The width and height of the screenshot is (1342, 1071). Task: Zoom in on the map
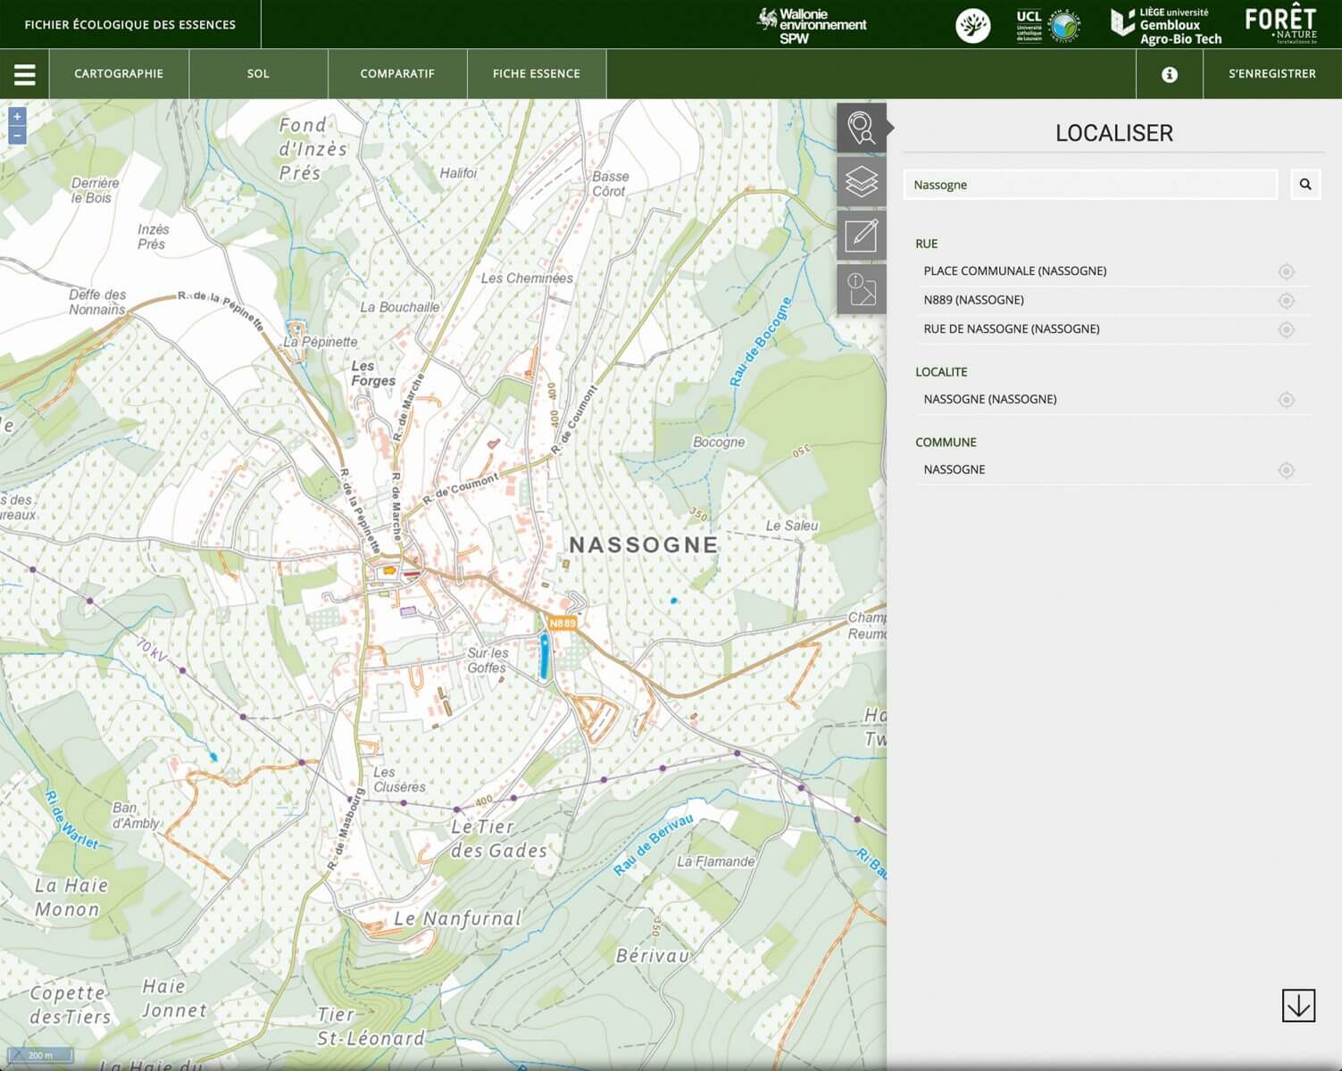[17, 117]
